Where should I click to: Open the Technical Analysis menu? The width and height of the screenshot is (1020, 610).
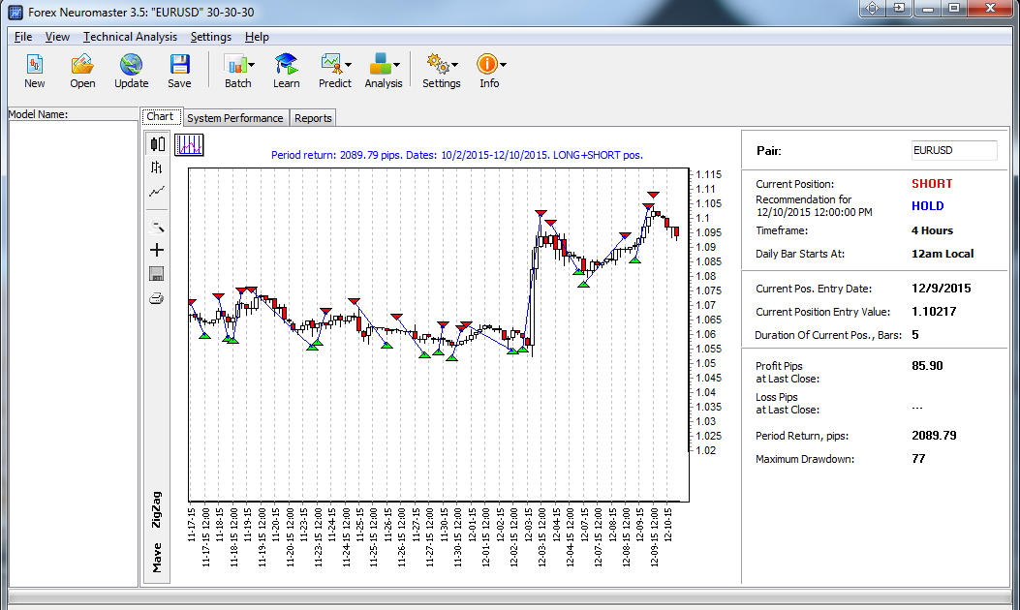point(130,37)
